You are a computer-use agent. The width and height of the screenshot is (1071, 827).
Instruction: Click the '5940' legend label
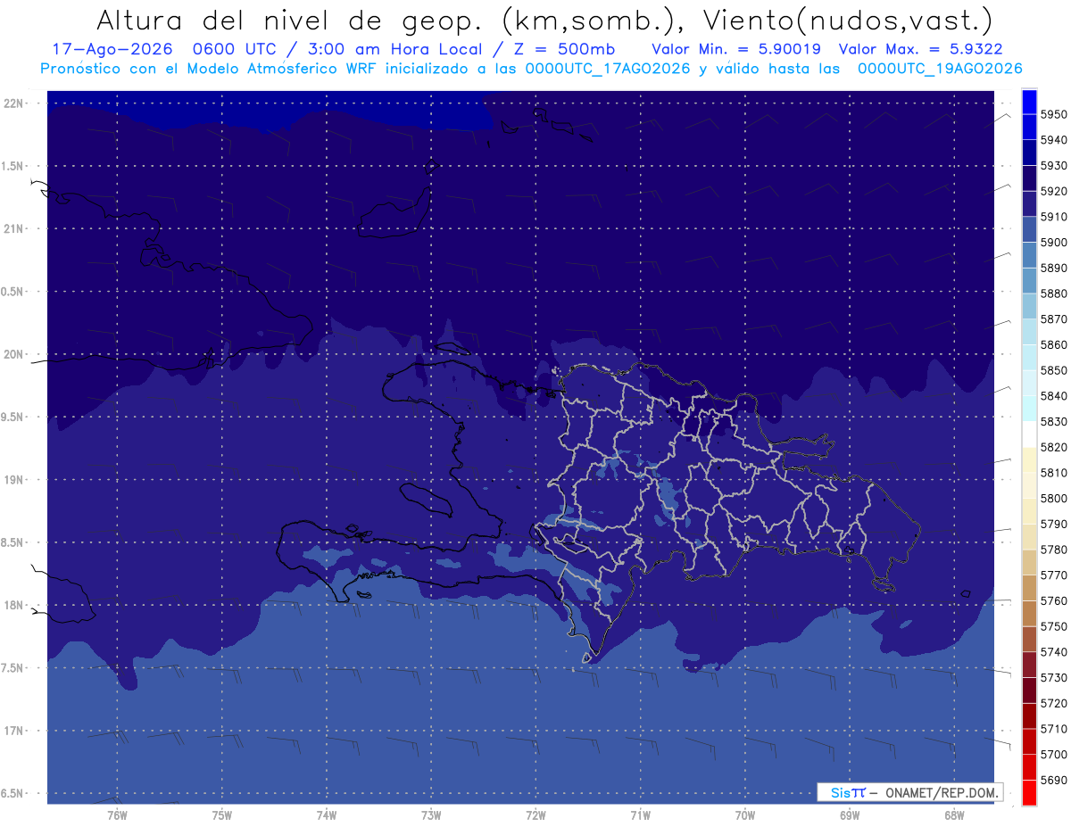[1054, 140]
